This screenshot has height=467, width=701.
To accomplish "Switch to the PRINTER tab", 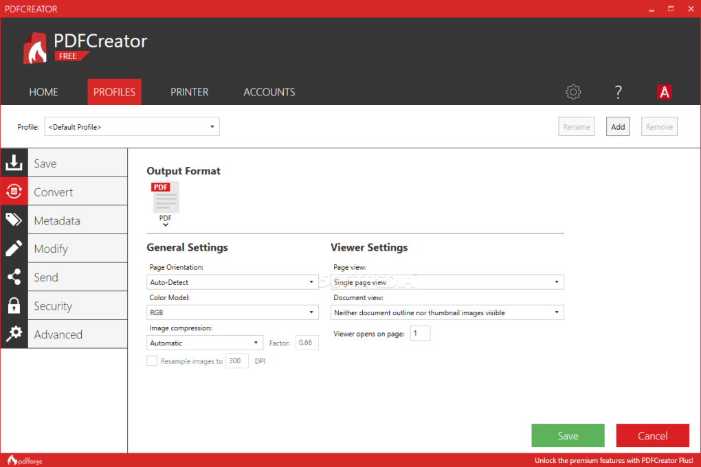I will pos(189,91).
